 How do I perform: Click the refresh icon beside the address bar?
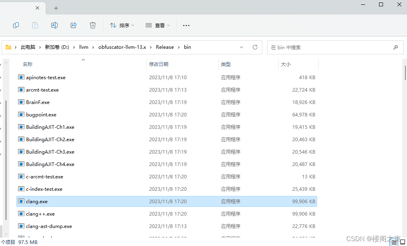pos(255,47)
